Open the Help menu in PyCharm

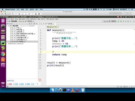point(57,19)
